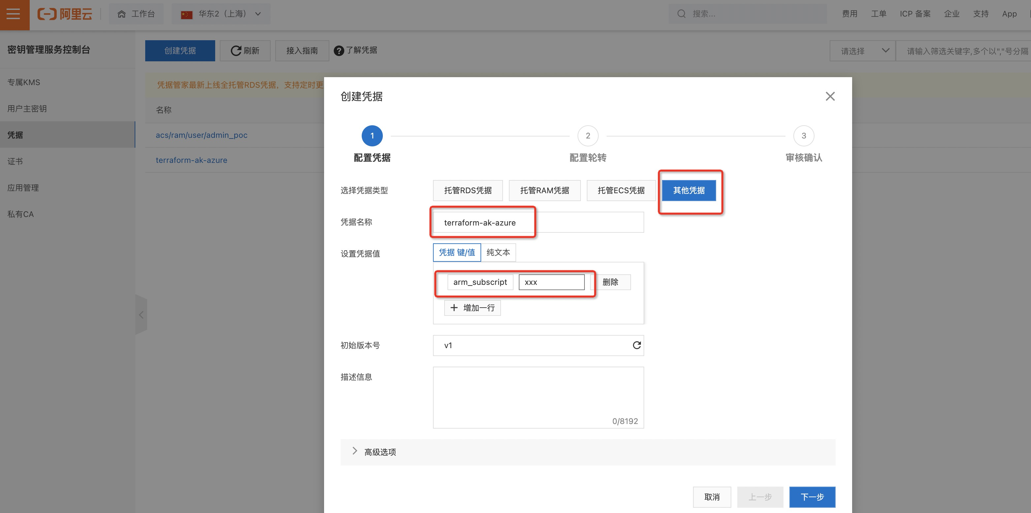Click the refresh icon in version field
Screen dimensions: 1031x513
636,345
